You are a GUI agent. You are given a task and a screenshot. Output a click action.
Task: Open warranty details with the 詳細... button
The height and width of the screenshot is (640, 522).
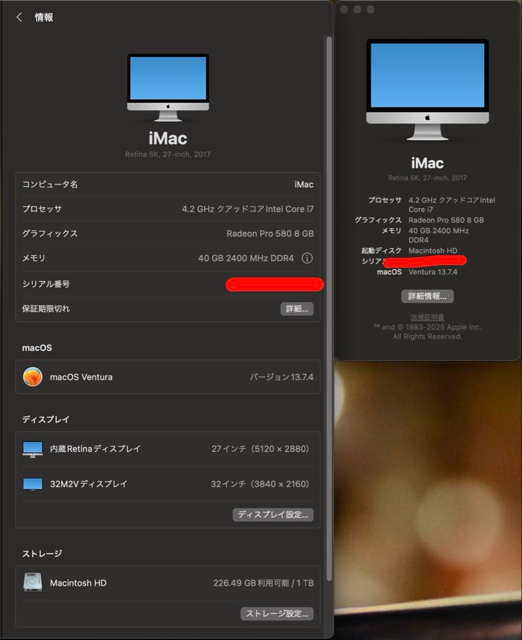(297, 309)
